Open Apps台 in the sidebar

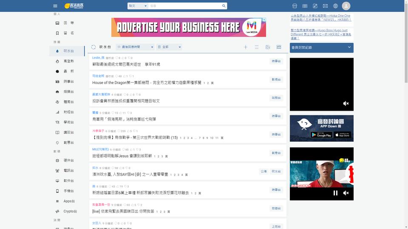click(67, 201)
